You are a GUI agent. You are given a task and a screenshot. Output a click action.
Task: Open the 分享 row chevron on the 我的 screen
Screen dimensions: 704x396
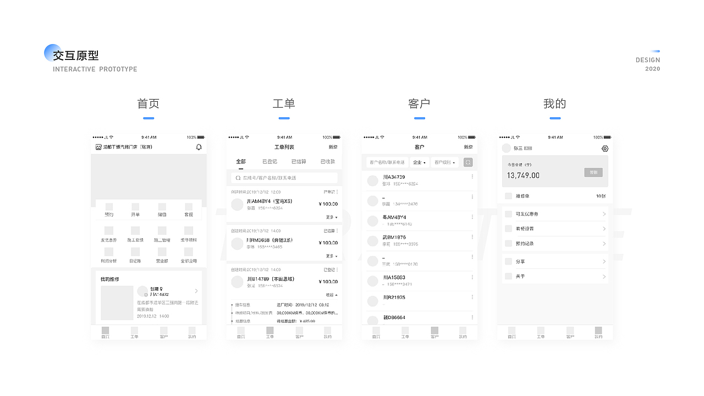[x=604, y=262]
